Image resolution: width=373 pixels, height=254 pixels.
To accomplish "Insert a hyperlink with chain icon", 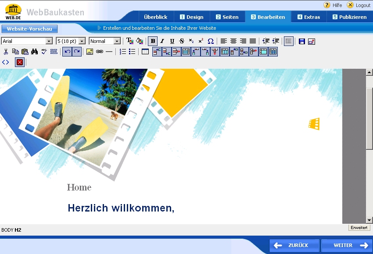I will (100, 52).
